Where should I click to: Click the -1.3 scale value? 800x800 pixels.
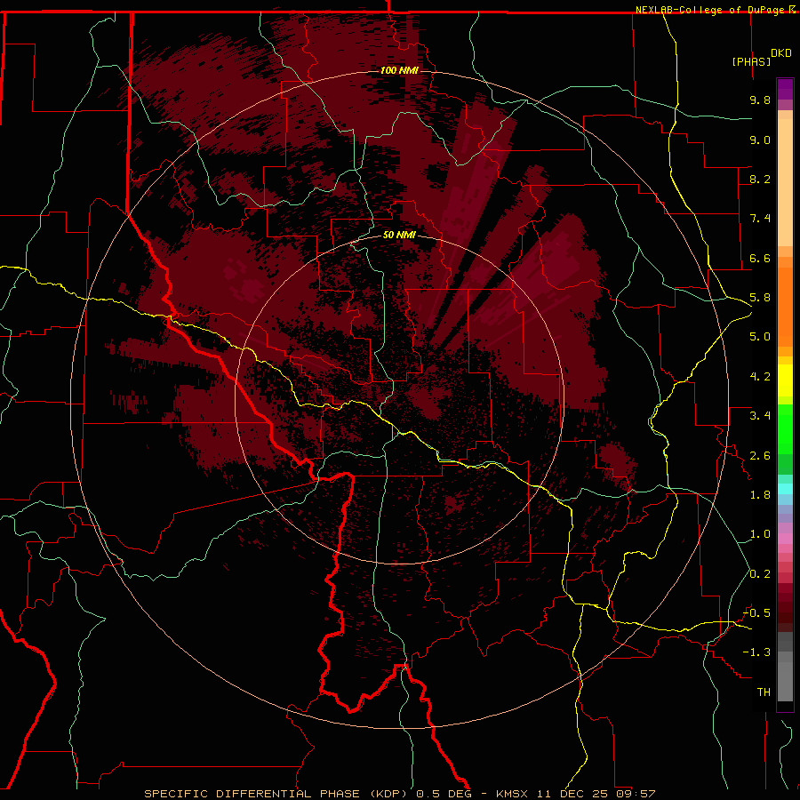756,652
